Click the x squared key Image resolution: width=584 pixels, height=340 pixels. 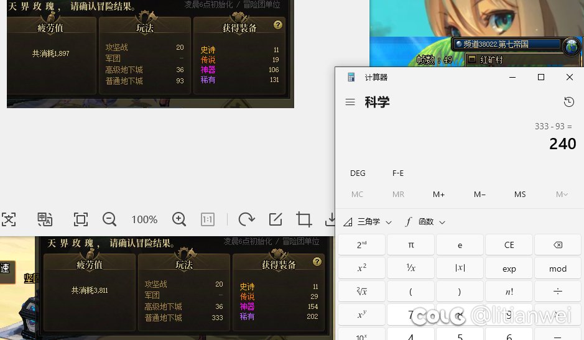361,268
